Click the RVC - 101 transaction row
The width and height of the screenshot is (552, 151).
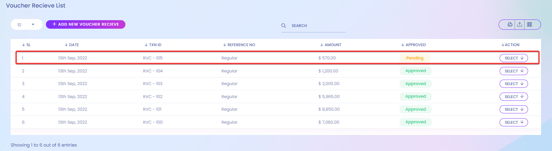pyautogui.click(x=152, y=109)
